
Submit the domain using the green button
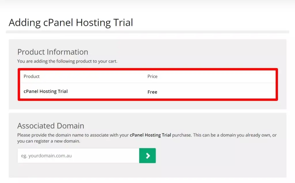(x=147, y=155)
